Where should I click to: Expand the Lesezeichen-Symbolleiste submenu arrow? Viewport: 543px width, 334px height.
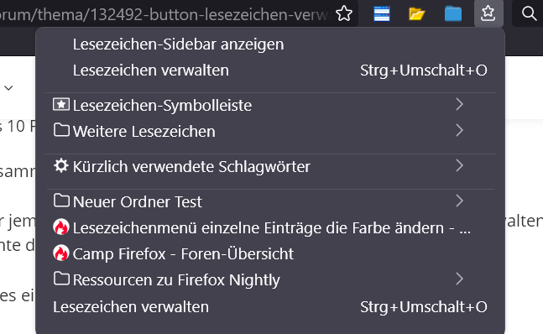click(459, 104)
